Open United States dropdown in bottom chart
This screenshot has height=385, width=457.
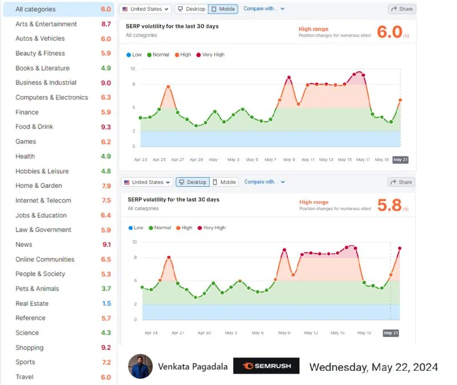click(147, 182)
